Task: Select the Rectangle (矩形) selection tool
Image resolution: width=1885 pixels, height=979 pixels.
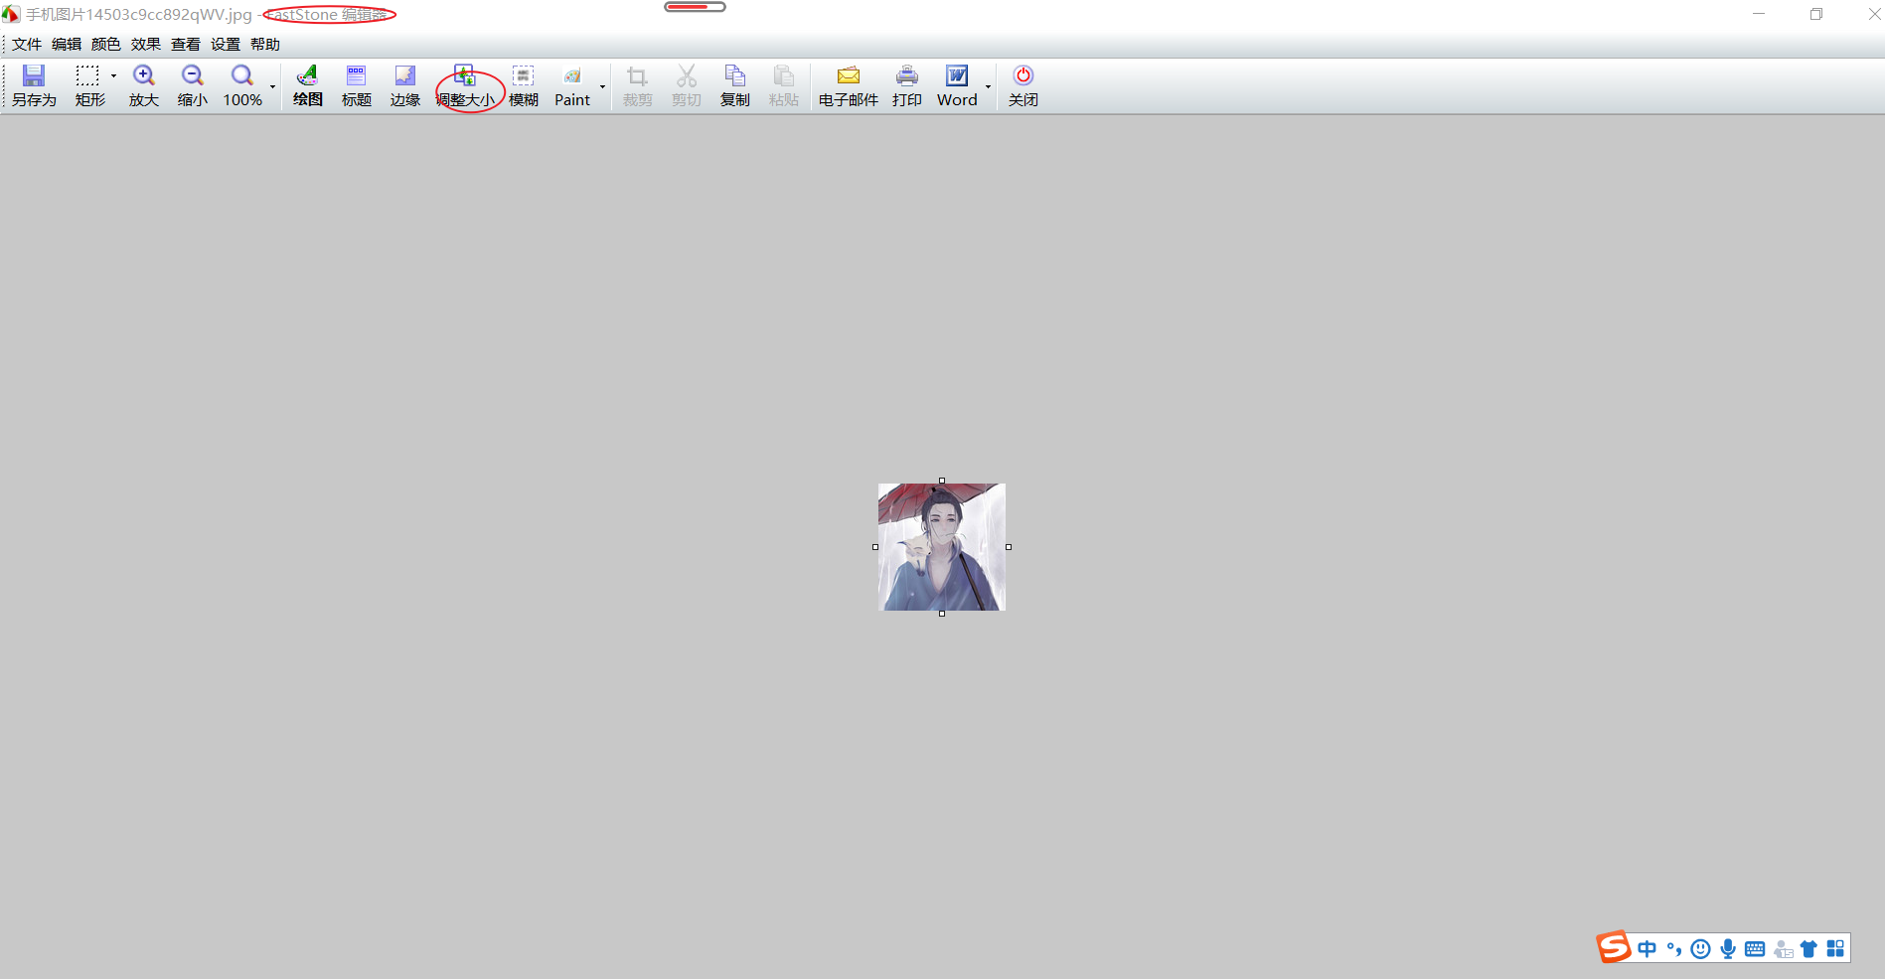Action: tap(88, 85)
